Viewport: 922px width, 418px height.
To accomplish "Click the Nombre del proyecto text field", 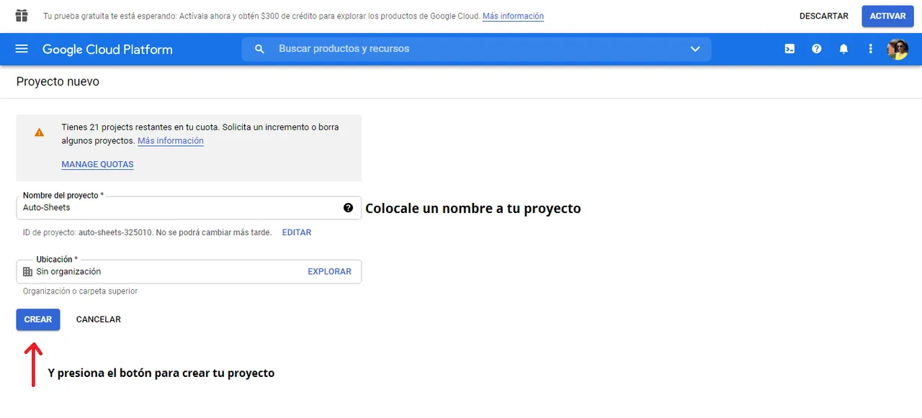I will (189, 207).
